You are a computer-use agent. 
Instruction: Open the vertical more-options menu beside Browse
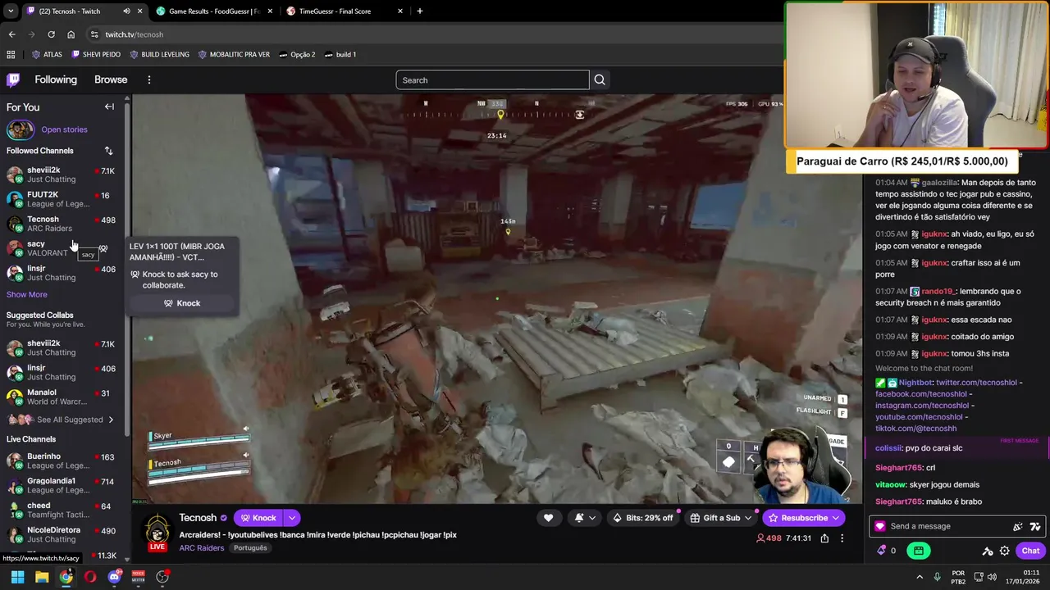point(148,79)
